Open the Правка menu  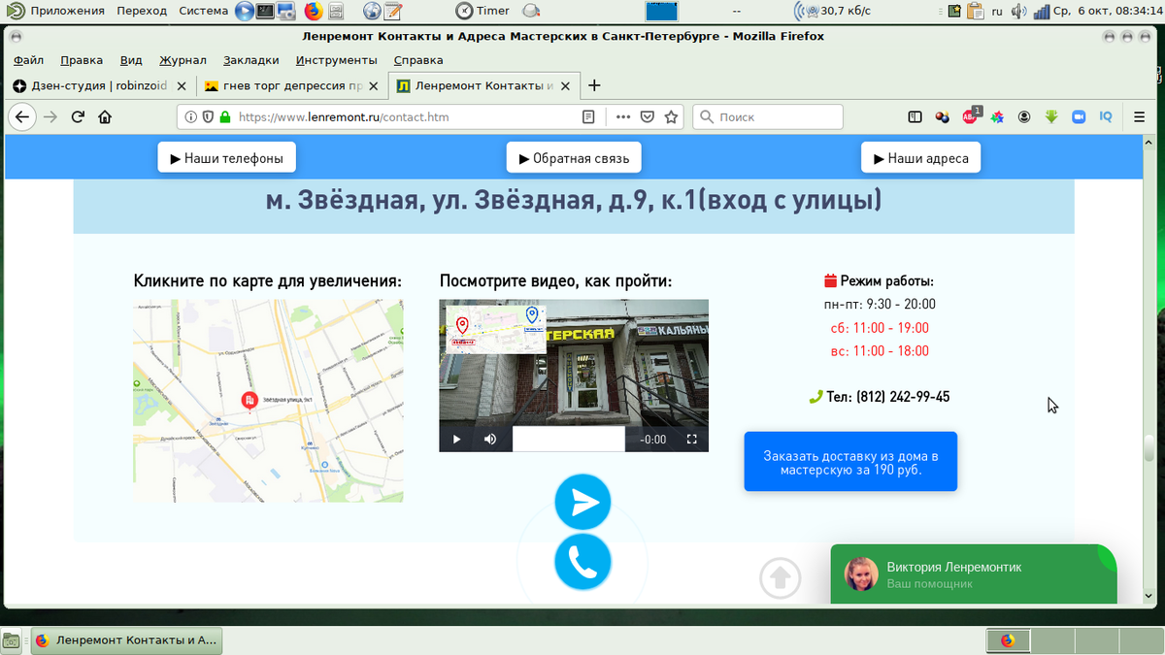point(81,60)
